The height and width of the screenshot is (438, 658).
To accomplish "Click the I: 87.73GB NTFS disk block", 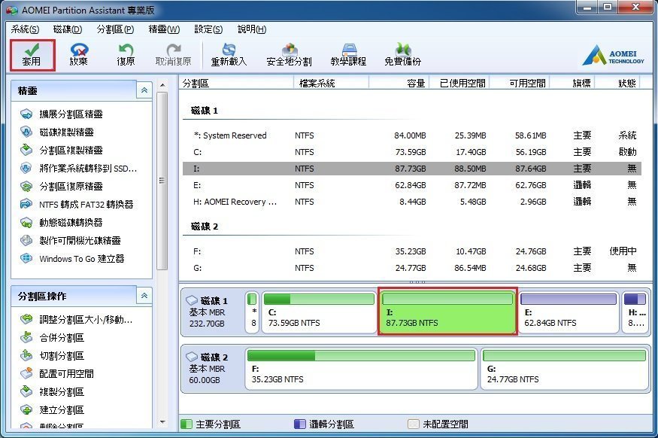I will coord(447,312).
